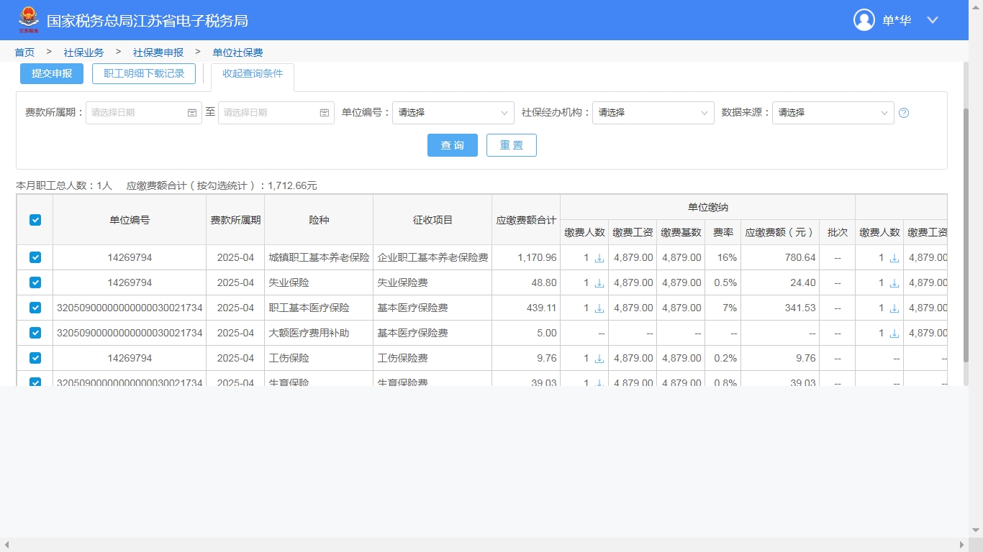983x552 pixels.
Task: Click the vertical scrollbar thumb
Action: click(x=966, y=235)
